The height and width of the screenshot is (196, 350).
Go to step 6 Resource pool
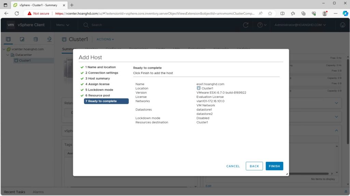coord(97,95)
